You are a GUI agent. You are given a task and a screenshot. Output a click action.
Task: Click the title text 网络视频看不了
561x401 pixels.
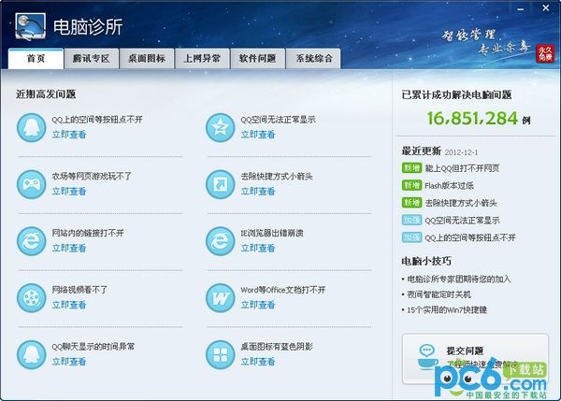[79, 290]
